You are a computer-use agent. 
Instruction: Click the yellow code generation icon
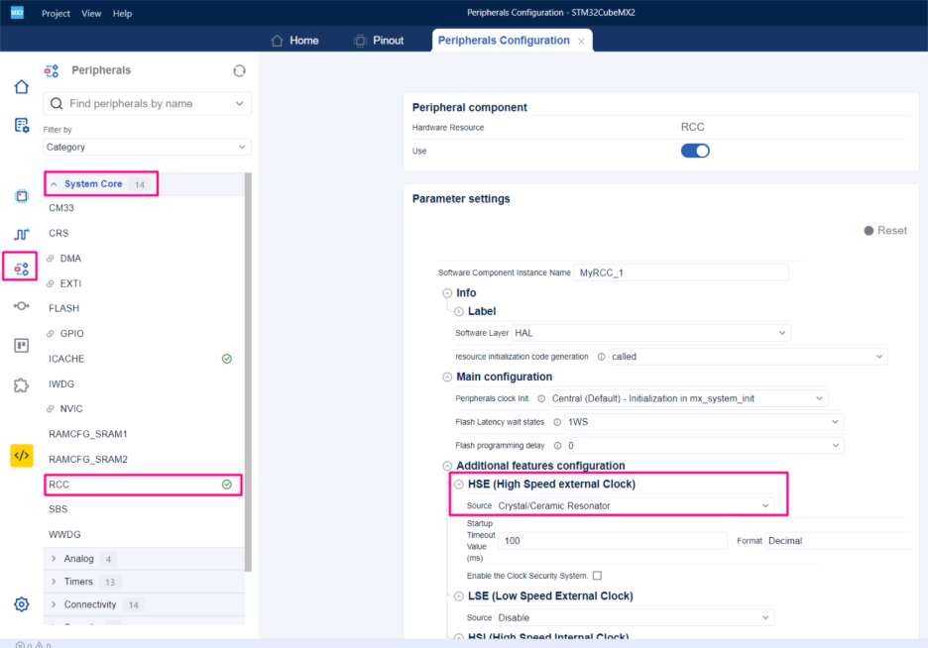click(22, 455)
